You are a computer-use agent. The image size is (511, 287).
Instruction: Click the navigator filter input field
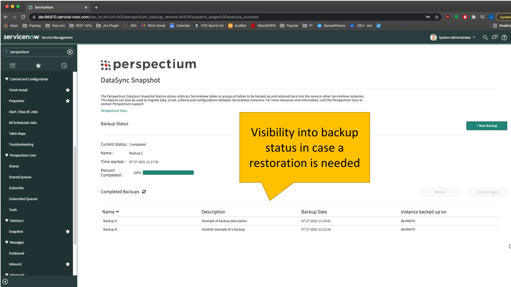click(x=38, y=52)
